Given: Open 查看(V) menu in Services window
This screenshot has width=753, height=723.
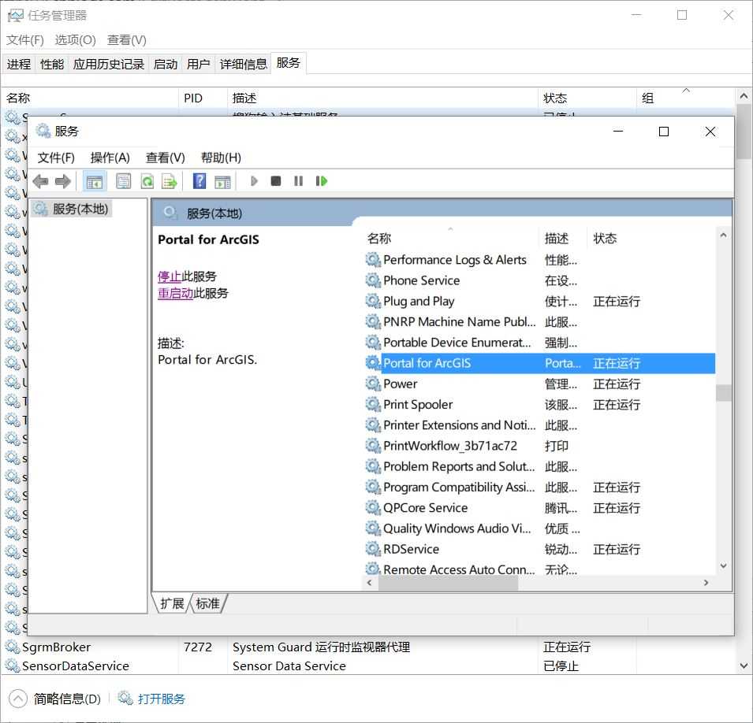Looking at the screenshot, I should [166, 158].
